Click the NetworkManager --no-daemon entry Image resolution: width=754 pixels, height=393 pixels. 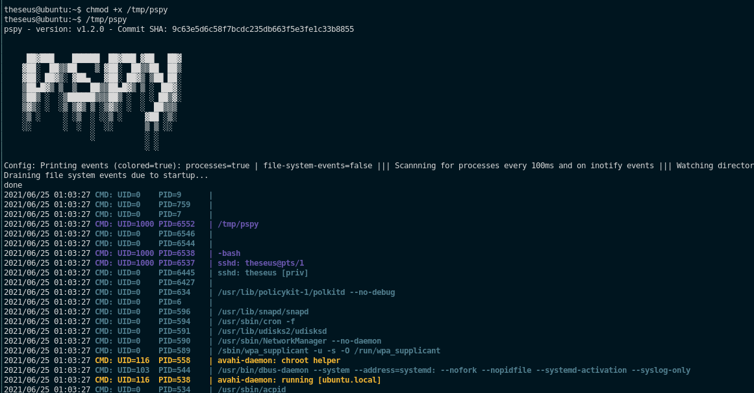(299, 341)
